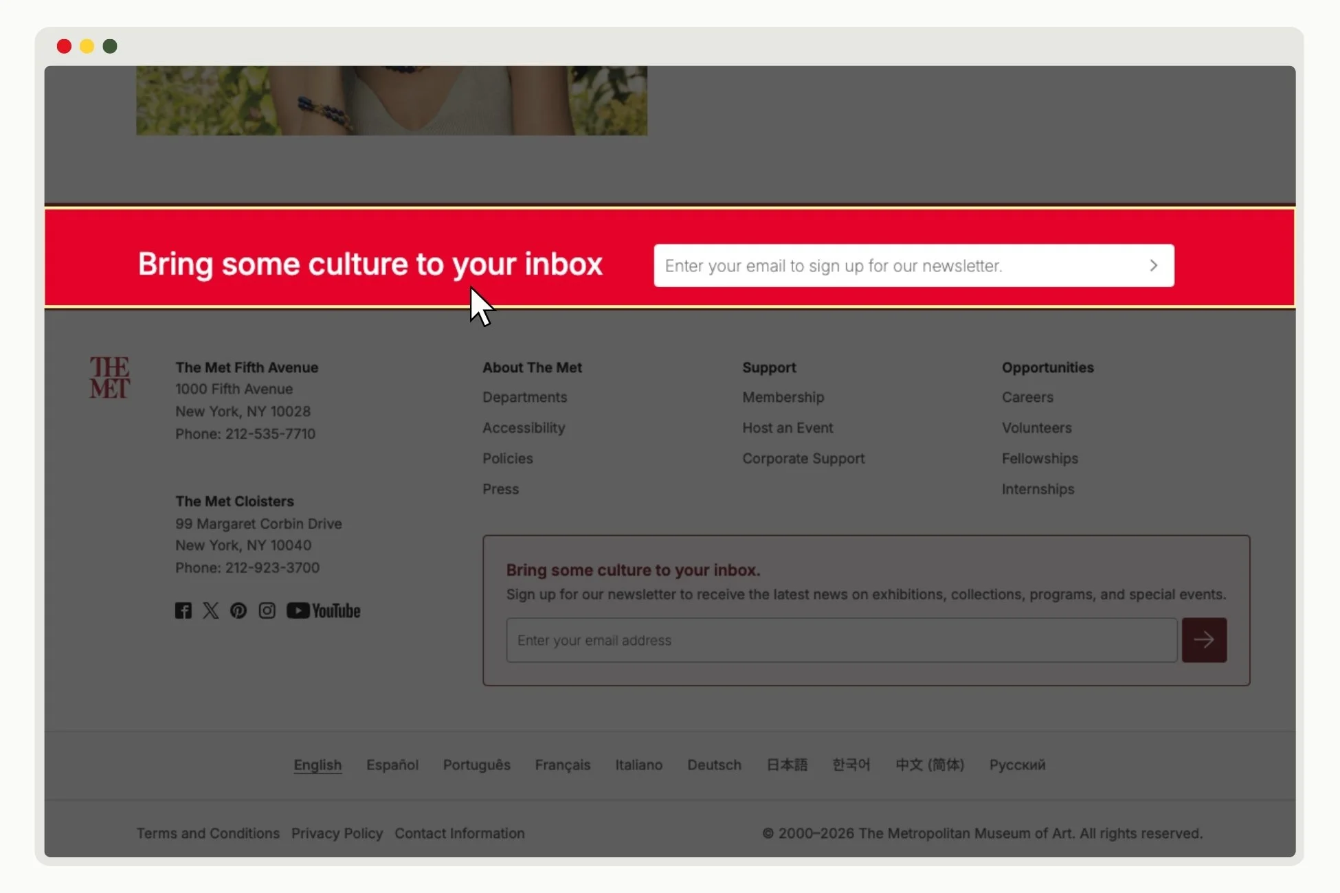Image resolution: width=1340 pixels, height=893 pixels.
Task: Open Corporate Support page
Action: coord(803,458)
